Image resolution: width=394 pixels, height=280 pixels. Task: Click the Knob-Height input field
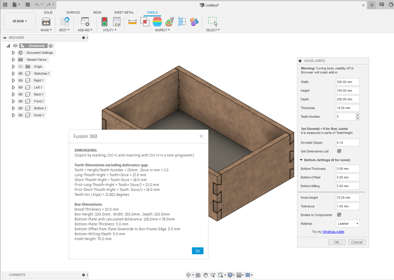coord(348,198)
